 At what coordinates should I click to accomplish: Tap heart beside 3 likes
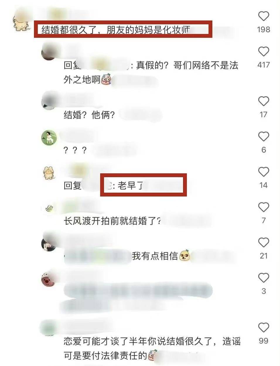[x=263, y=278]
